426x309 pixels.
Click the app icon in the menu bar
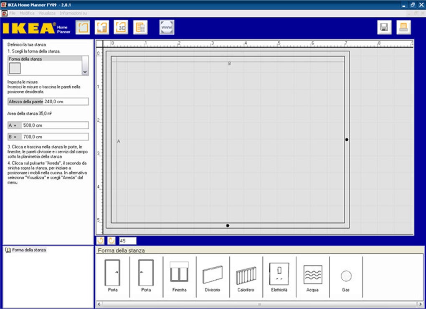[4, 13]
